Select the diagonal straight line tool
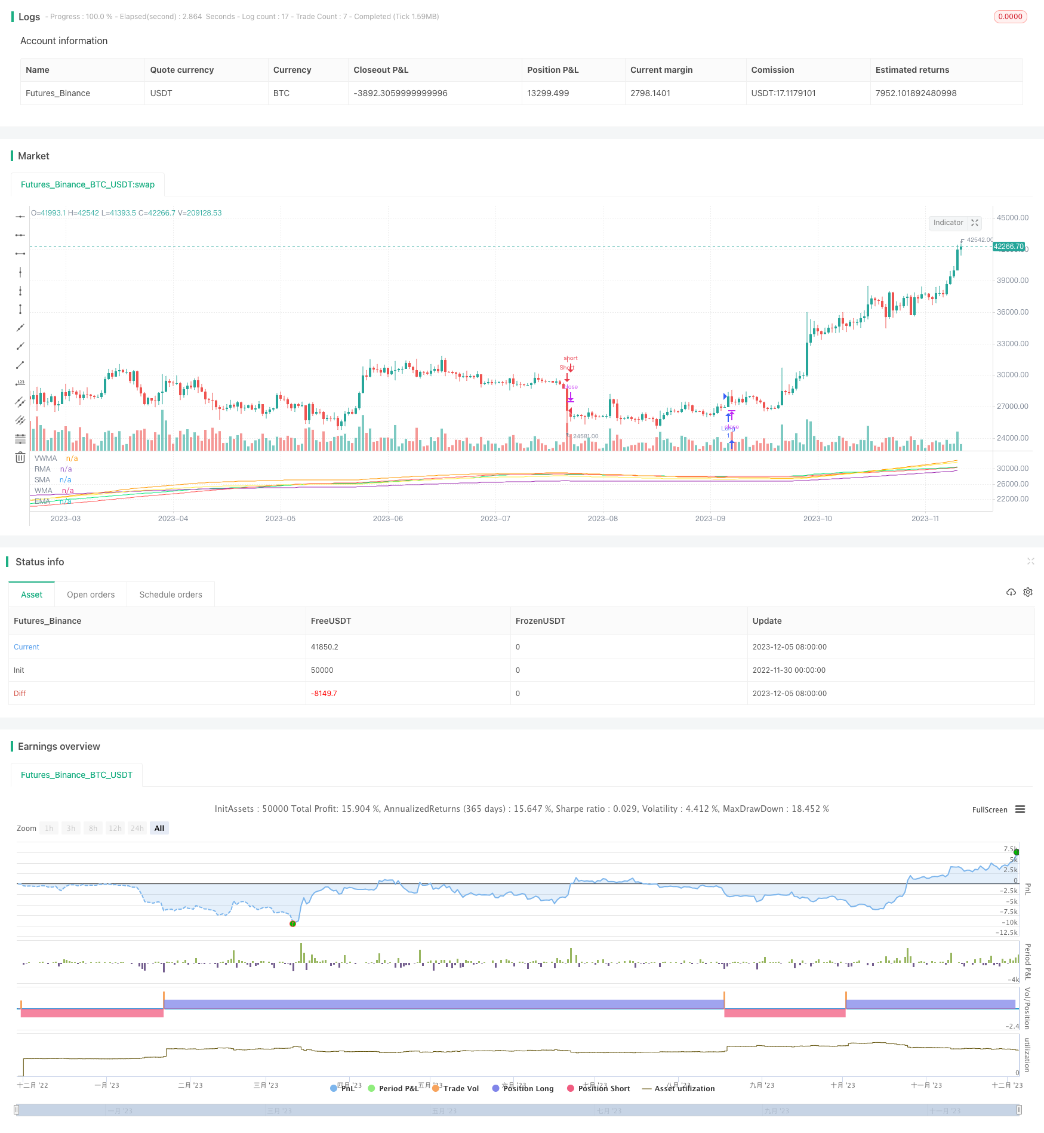This screenshot has width=1044, height=1133. click(20, 328)
